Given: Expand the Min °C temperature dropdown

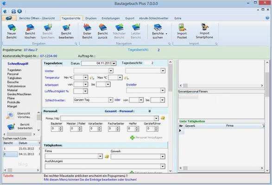Looking at the screenshot, I should pos(86,77).
